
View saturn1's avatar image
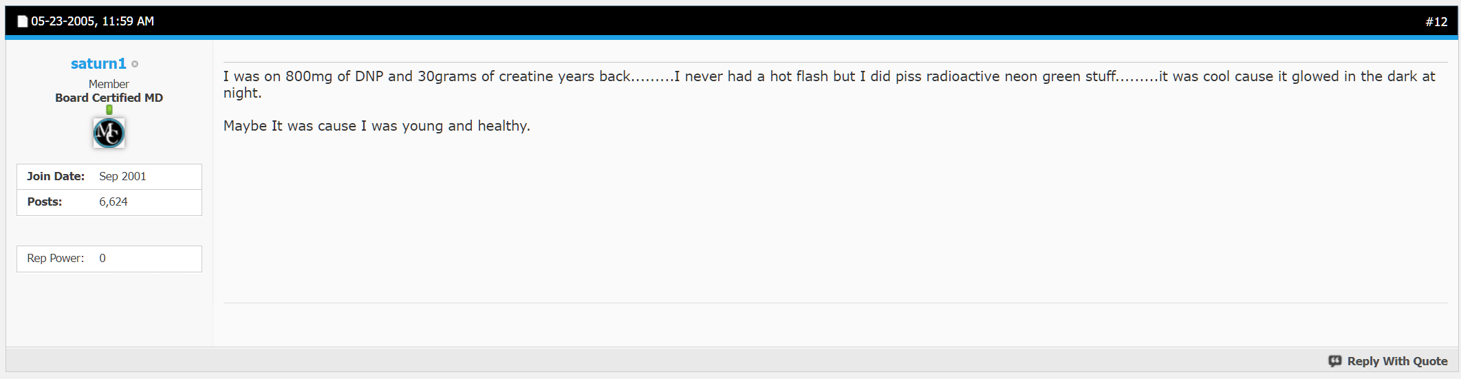click(x=109, y=133)
